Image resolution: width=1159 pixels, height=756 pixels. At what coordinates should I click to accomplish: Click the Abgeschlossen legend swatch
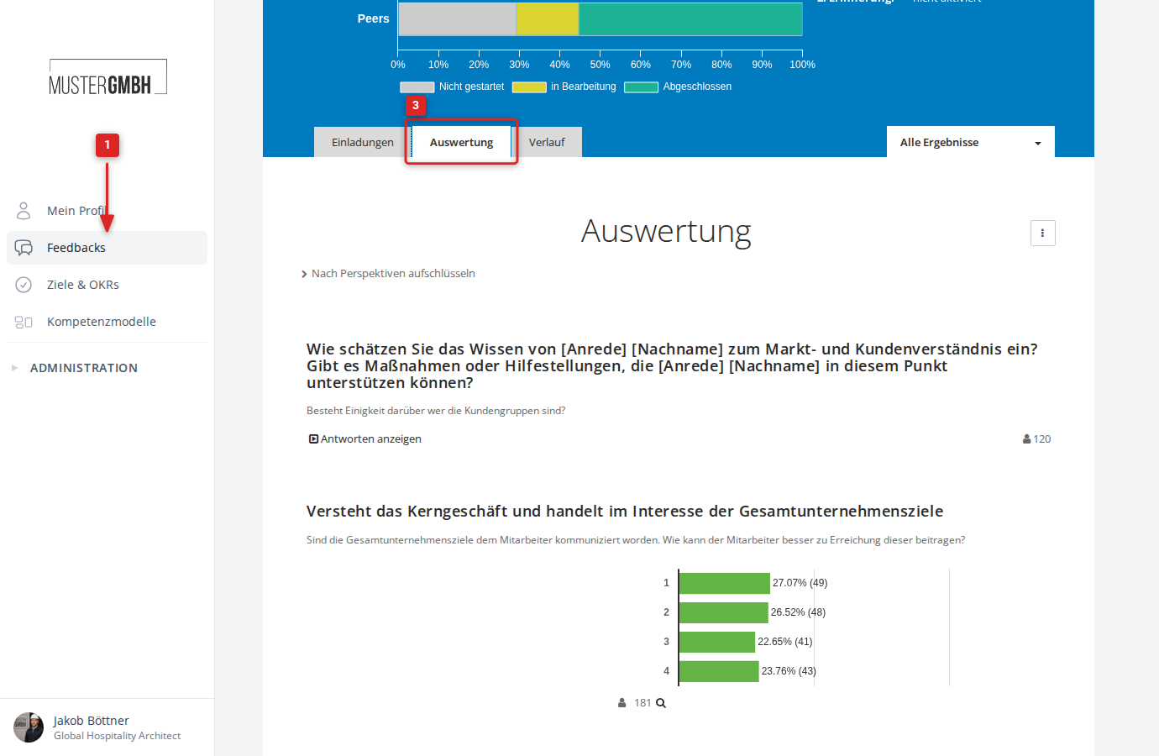click(641, 87)
